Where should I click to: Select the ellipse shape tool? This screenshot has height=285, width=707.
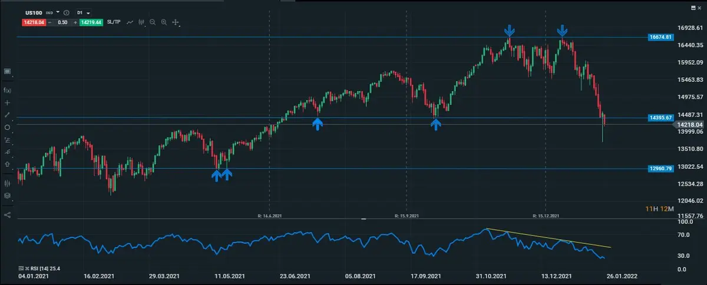click(8, 127)
